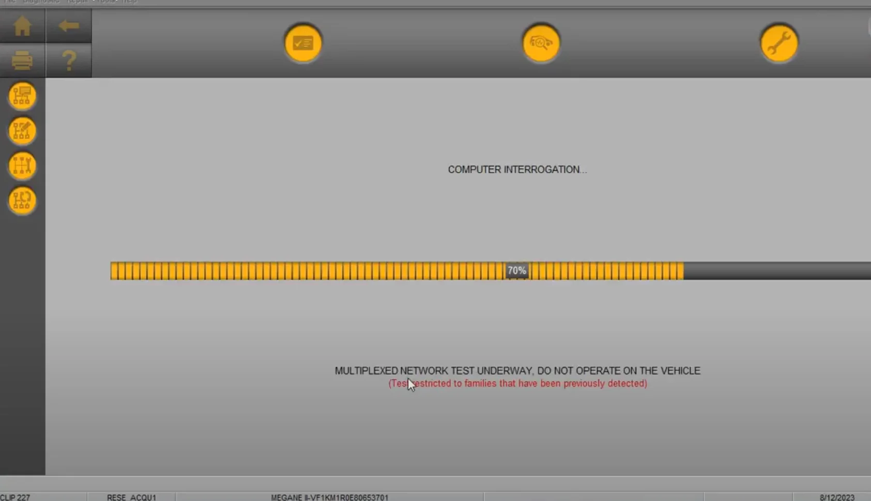Click the unfilled part of progress bar

pos(777,271)
